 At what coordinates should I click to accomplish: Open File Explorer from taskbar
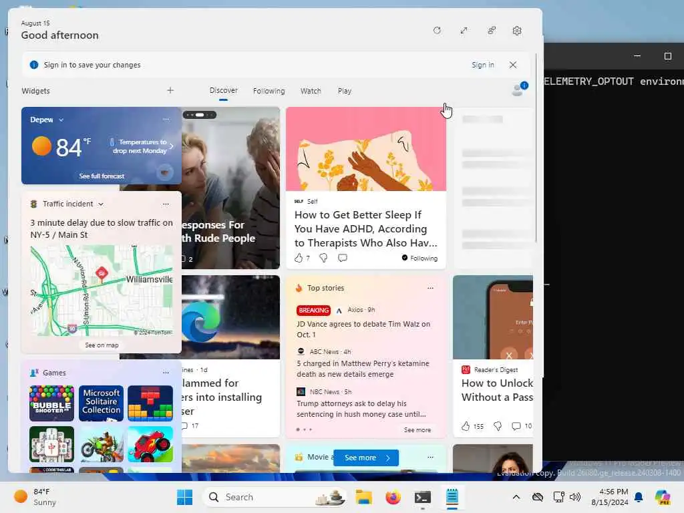pyautogui.click(x=363, y=497)
